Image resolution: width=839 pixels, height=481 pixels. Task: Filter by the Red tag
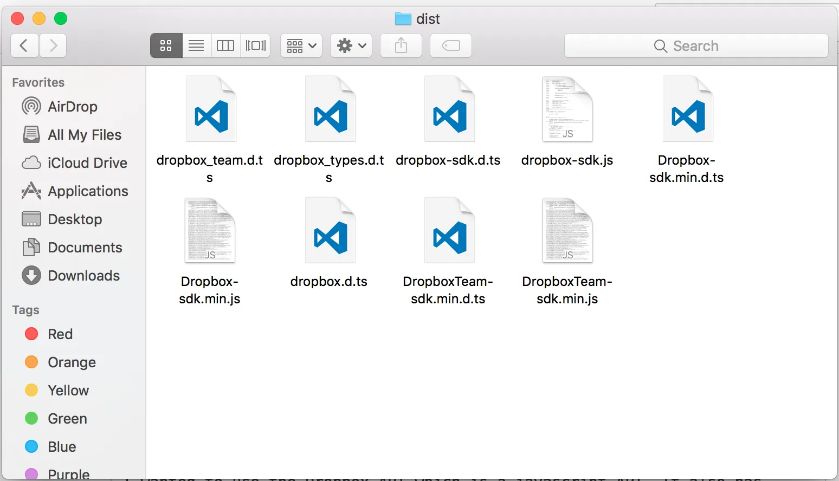click(x=73, y=334)
